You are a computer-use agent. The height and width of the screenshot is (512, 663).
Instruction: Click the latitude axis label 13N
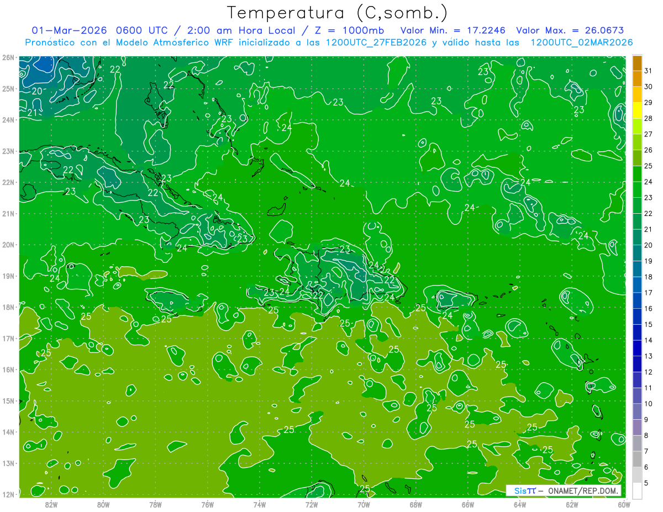point(8,463)
